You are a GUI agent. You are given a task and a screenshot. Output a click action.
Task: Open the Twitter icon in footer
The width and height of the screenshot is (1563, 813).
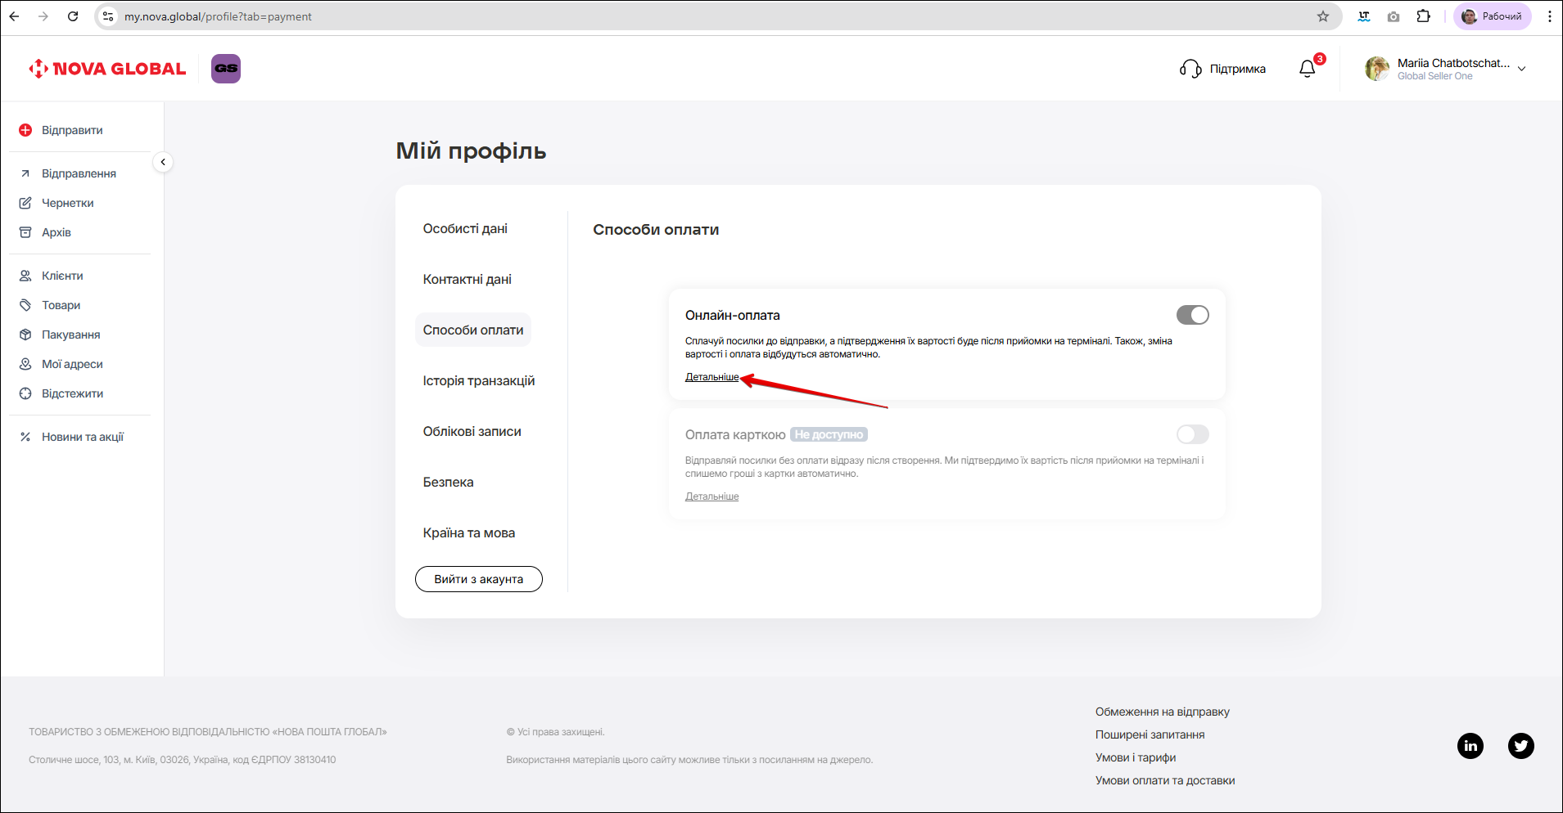1521,745
